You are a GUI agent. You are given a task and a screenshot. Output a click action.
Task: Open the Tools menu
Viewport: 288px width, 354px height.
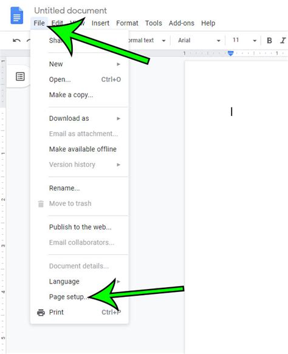[154, 23]
